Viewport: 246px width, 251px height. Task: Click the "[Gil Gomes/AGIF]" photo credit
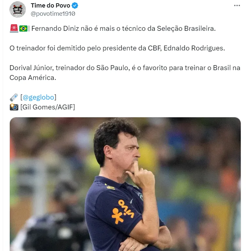coord(47,107)
